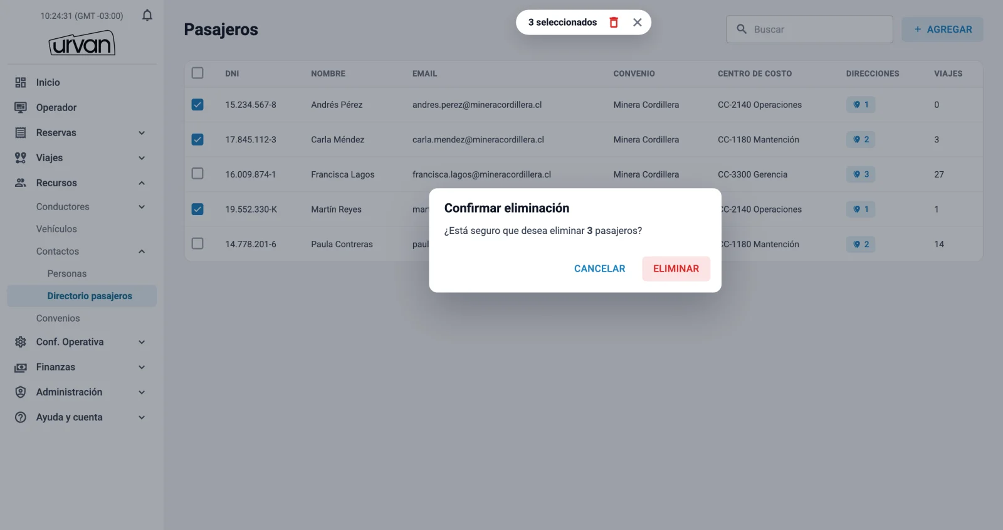Click the red trash icon for selected passengers
This screenshot has height=530, width=1003.
[614, 22]
